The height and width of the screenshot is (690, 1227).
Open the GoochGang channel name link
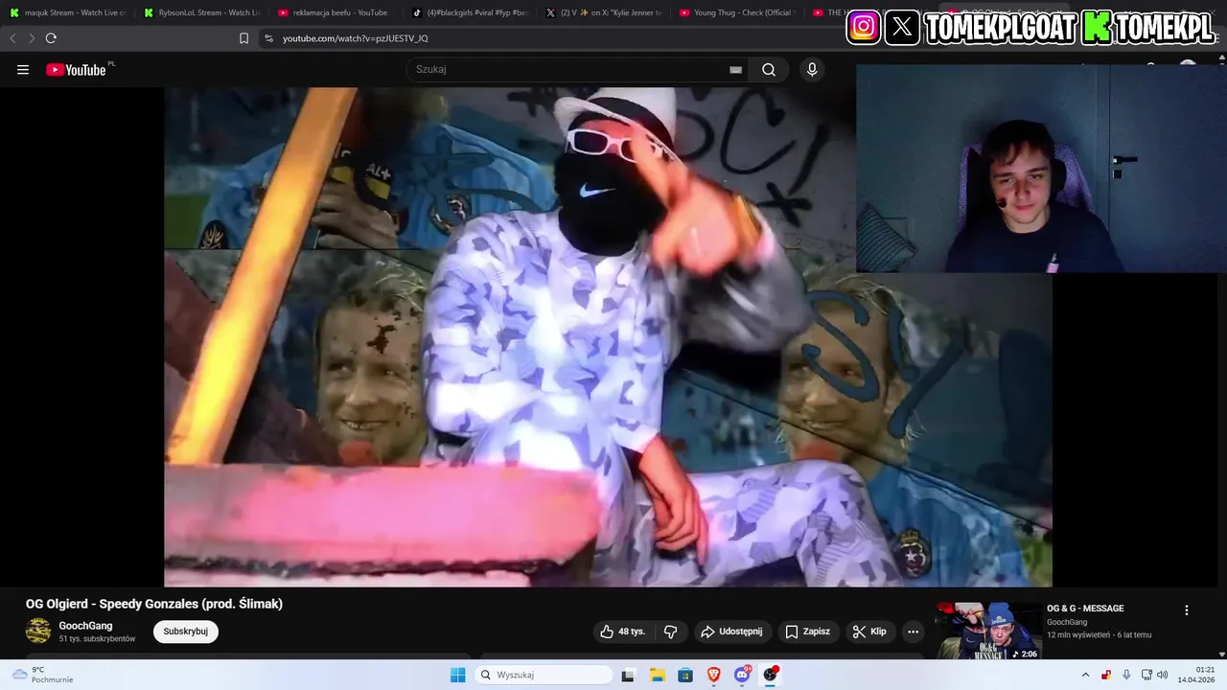[85, 626]
